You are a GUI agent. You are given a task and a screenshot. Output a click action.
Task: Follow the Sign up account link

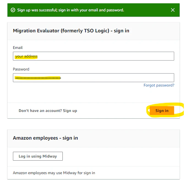pos(48,111)
